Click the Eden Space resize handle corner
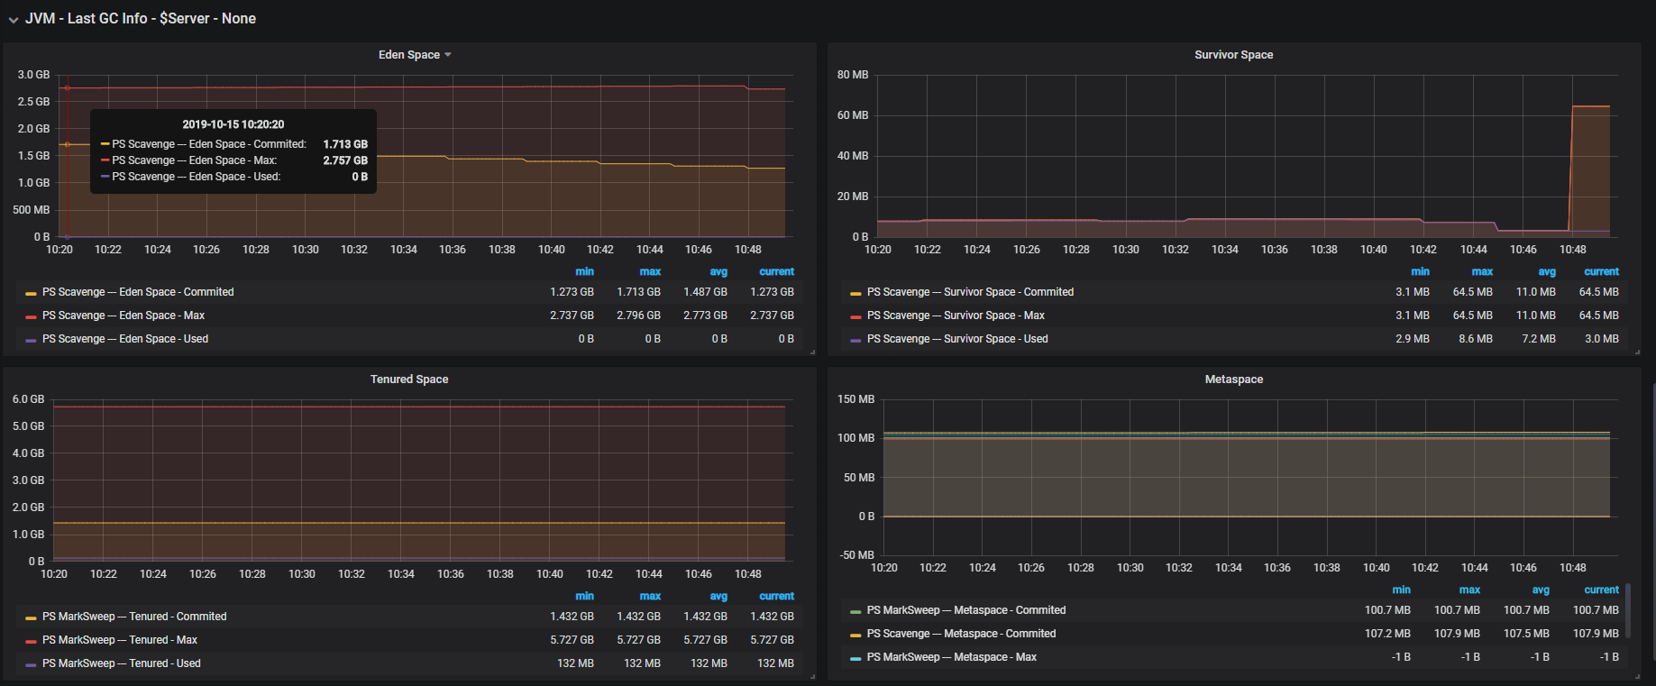The image size is (1656, 686). [x=812, y=352]
